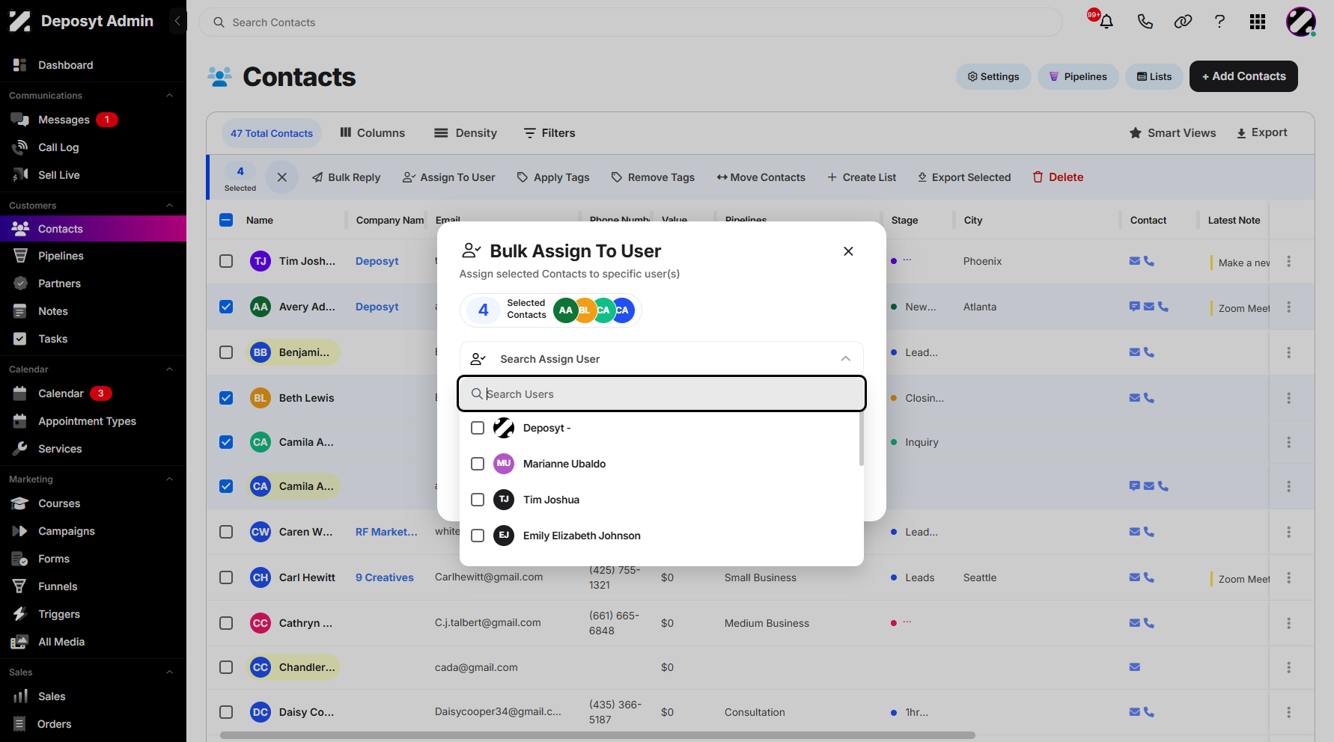
Task: Collapse the Search Assign User dropdown
Action: (x=845, y=359)
